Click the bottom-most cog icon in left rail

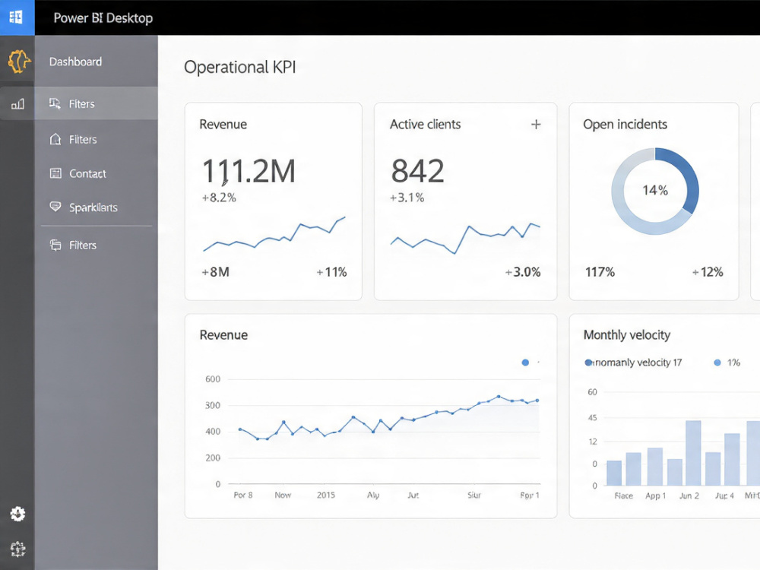click(x=18, y=549)
